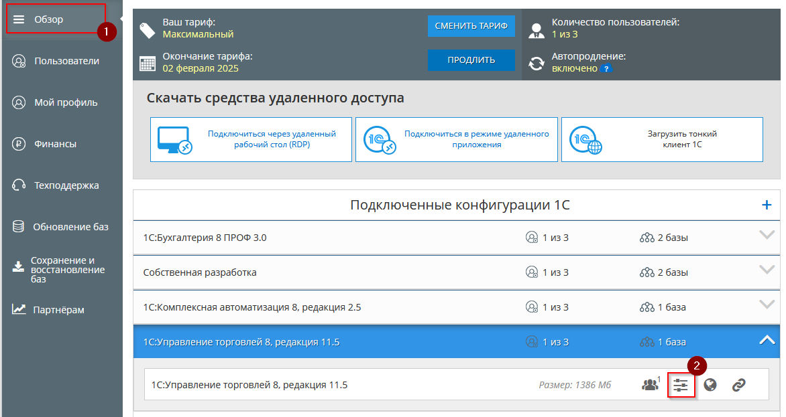Click the chain link icon in the base row
This screenshot has width=786, height=417.
click(739, 384)
